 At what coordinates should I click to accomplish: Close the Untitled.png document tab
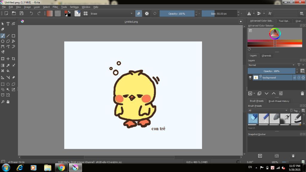(x=241, y=21)
